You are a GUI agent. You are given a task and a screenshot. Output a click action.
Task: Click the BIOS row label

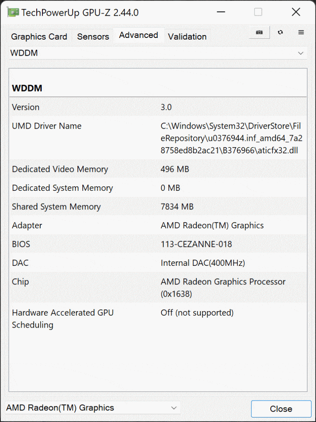(21, 244)
